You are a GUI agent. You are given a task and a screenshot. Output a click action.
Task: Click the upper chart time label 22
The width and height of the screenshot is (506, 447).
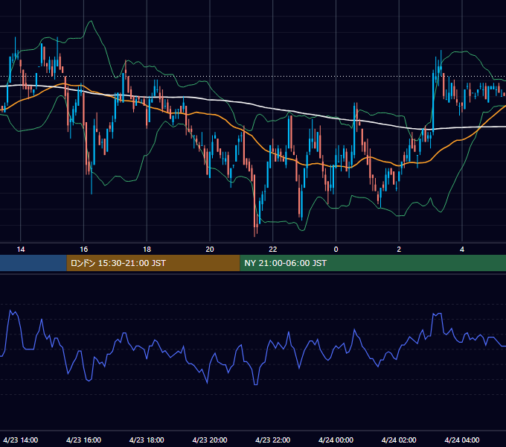click(273, 250)
